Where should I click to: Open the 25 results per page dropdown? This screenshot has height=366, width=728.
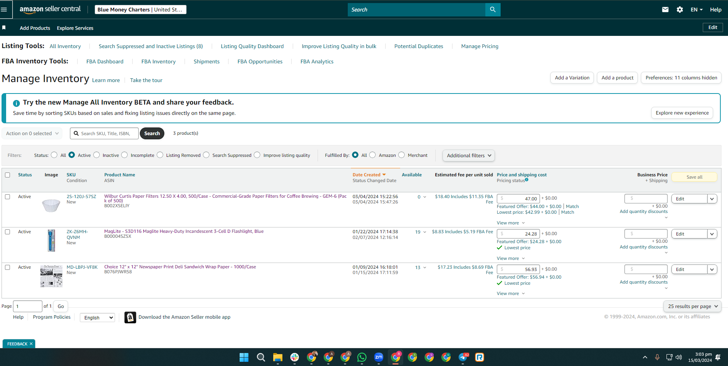pos(692,306)
